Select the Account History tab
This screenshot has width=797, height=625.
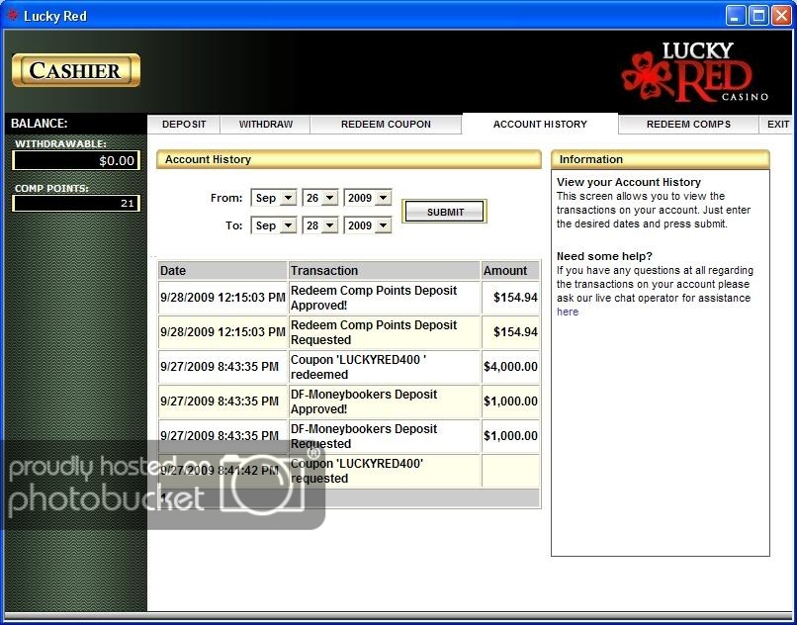[540, 124]
